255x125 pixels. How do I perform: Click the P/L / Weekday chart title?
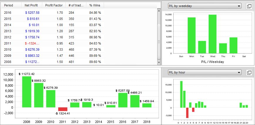(213, 62)
